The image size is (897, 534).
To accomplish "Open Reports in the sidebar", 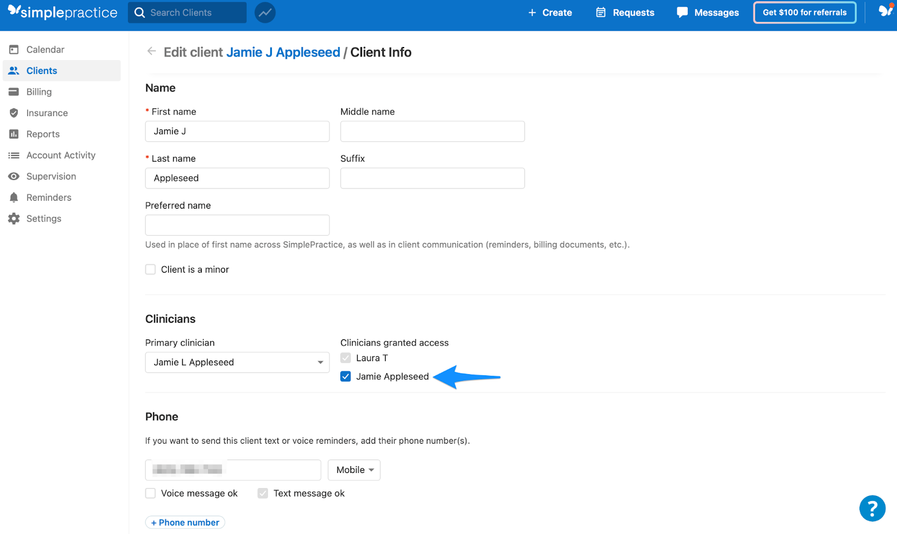I will click(43, 134).
